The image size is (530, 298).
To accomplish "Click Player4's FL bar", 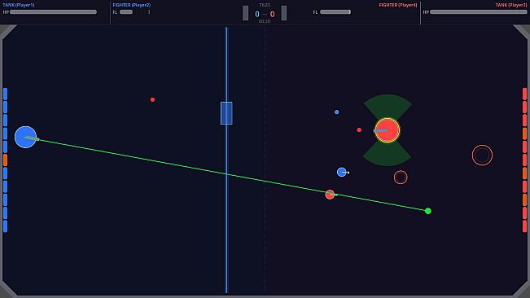I will [335, 12].
